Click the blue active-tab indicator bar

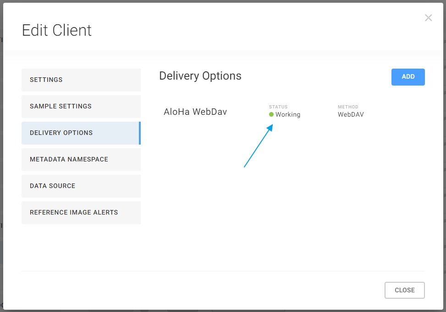[x=139, y=133]
